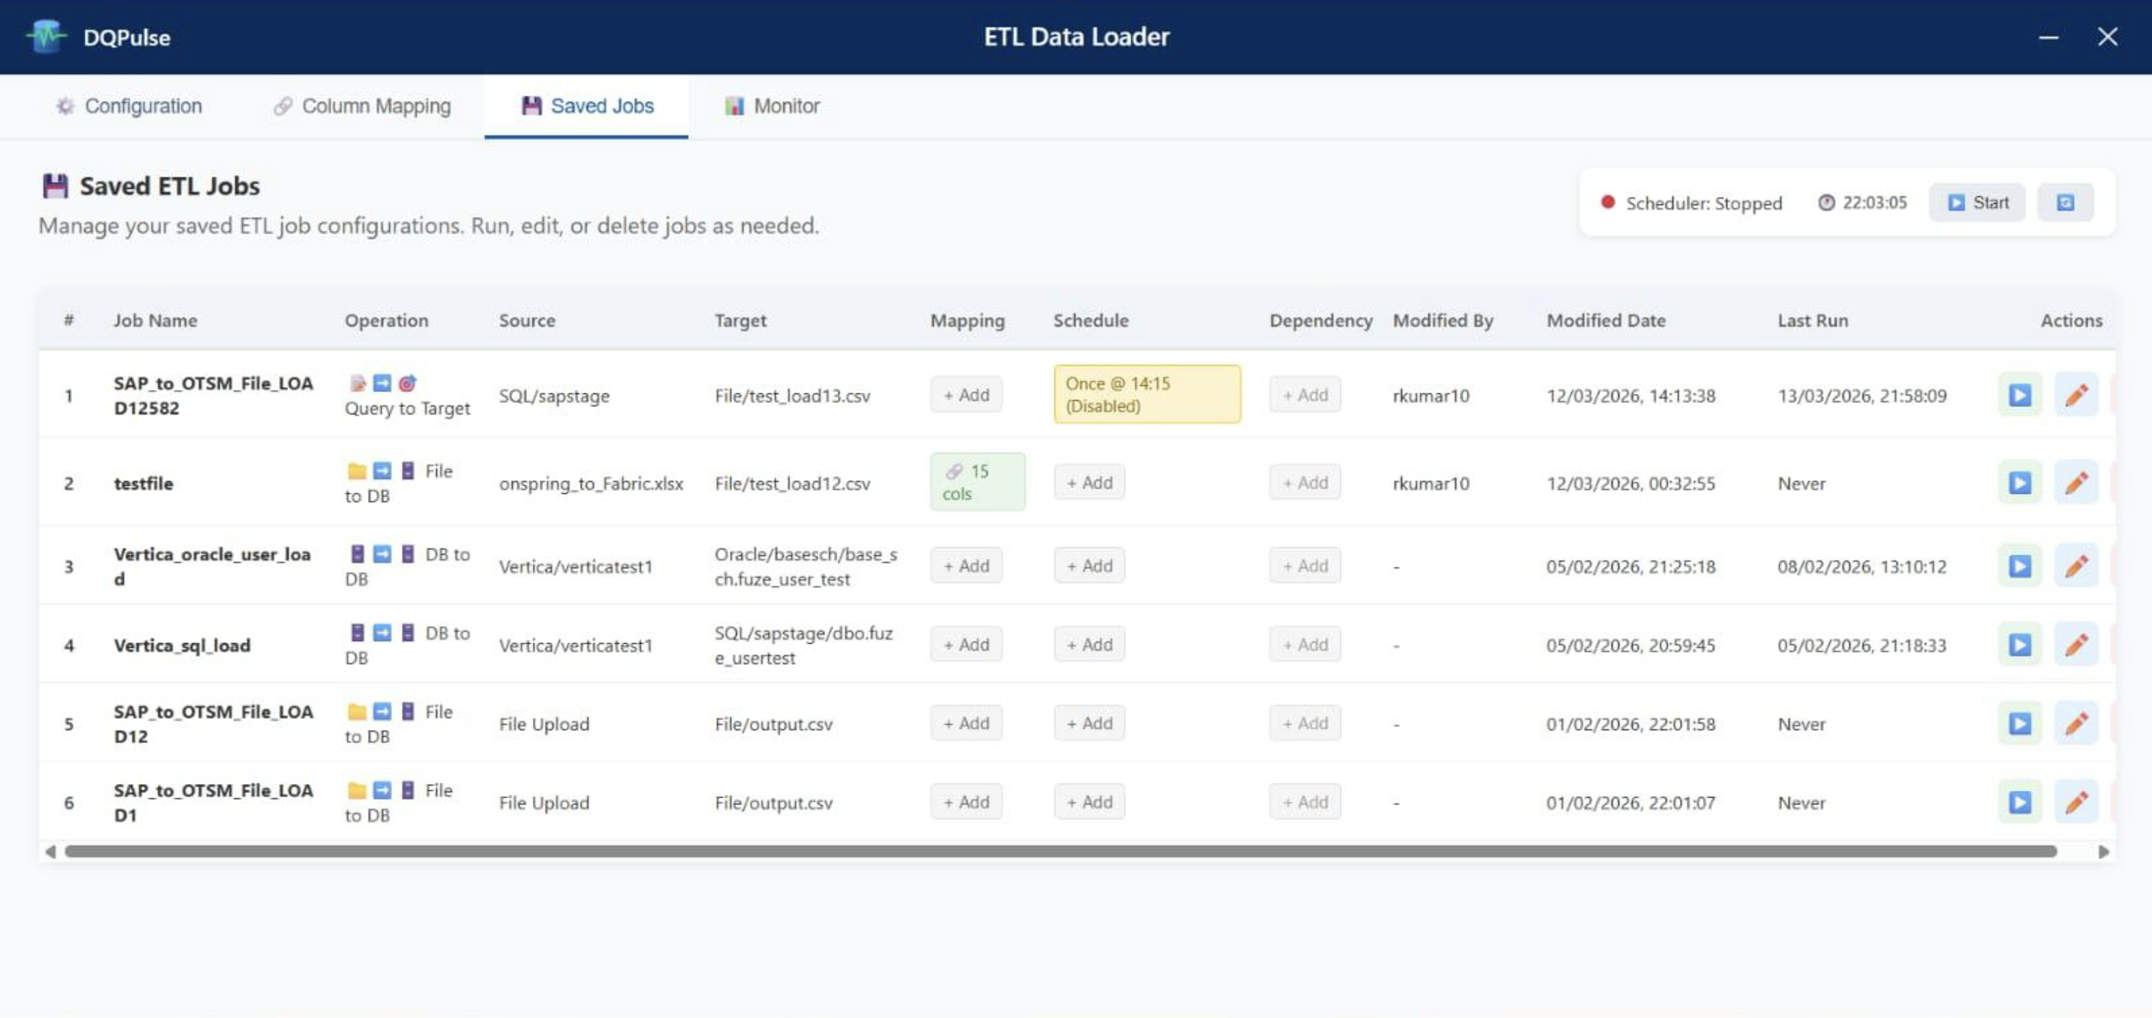Add a mapping for Vertica_sql_load
The image size is (2152, 1018).
(966, 644)
